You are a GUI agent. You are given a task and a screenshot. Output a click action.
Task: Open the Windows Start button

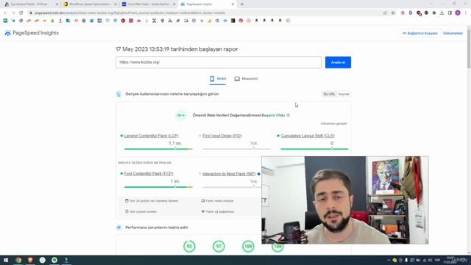(x=6, y=260)
